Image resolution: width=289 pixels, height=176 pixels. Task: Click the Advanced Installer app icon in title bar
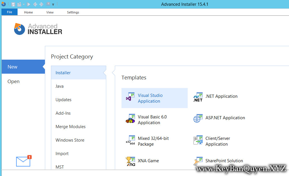pyautogui.click(x=3, y=4)
